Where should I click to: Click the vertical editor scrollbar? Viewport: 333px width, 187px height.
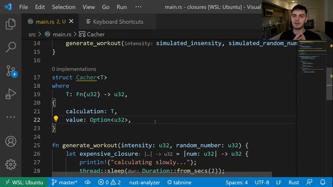coord(329,84)
